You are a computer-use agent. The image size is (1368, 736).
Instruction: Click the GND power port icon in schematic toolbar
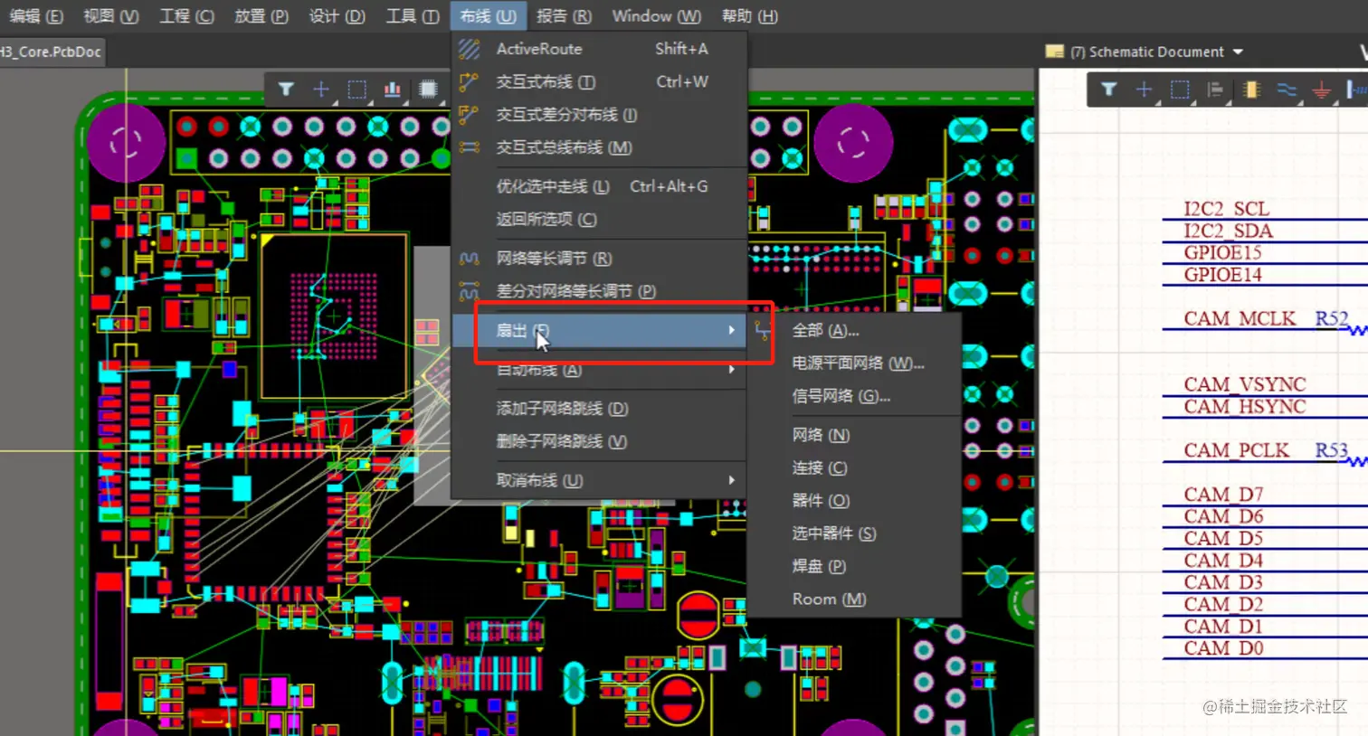pos(1322,89)
